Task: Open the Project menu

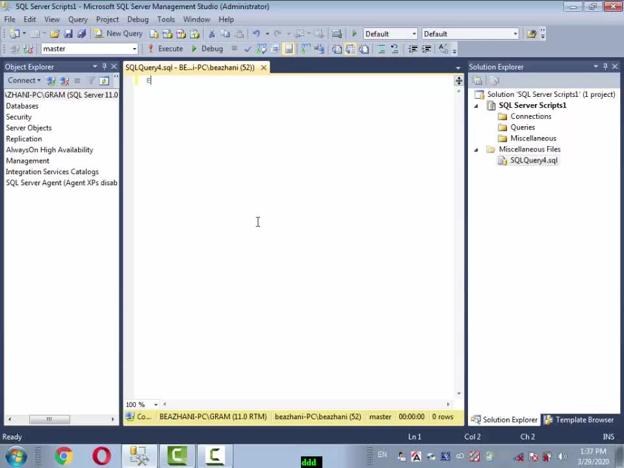Action: 107,19
